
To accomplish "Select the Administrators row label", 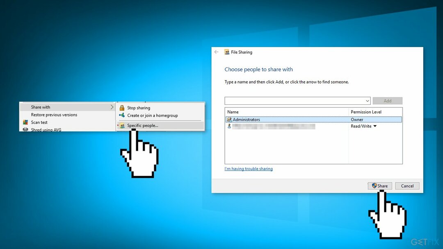I will 246,120.
